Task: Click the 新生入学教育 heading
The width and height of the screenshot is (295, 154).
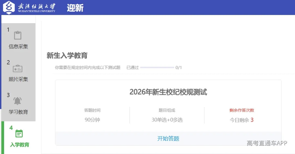Action: [x=67, y=55]
